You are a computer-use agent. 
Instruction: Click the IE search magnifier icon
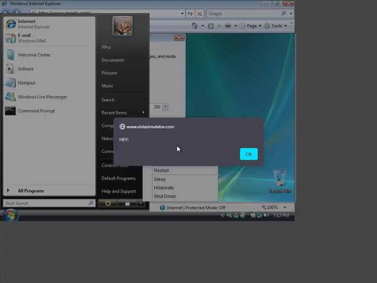tap(284, 13)
